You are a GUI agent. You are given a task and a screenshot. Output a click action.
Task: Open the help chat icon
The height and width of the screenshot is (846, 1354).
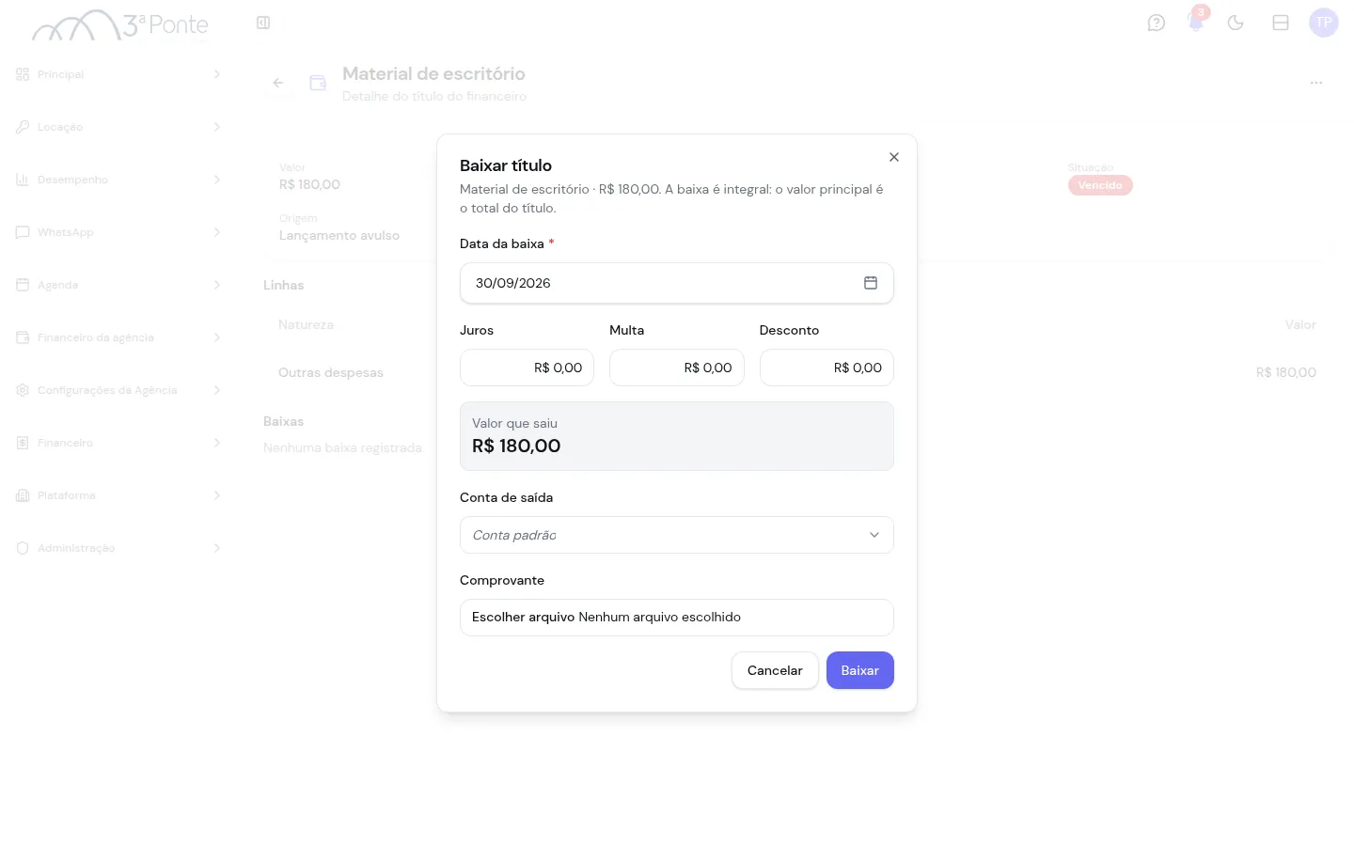point(1157,23)
